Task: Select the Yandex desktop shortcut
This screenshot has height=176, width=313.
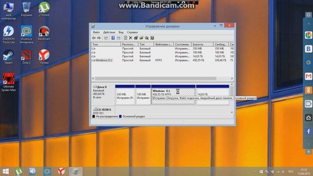Action: pos(44,57)
